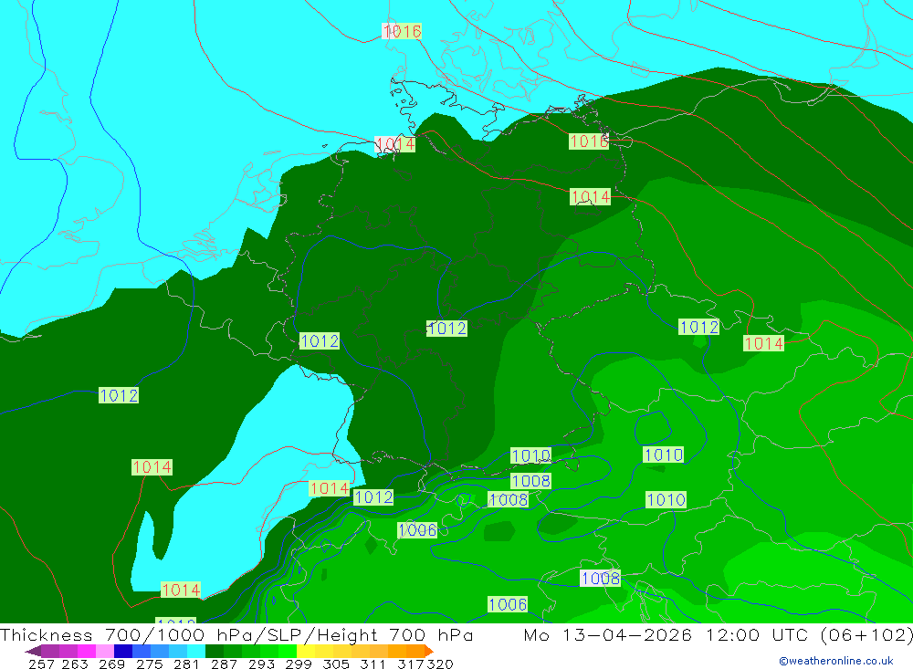This screenshot has width=913, height=669.
Task: Choose the darkest green legend swatch
Action: [215, 651]
